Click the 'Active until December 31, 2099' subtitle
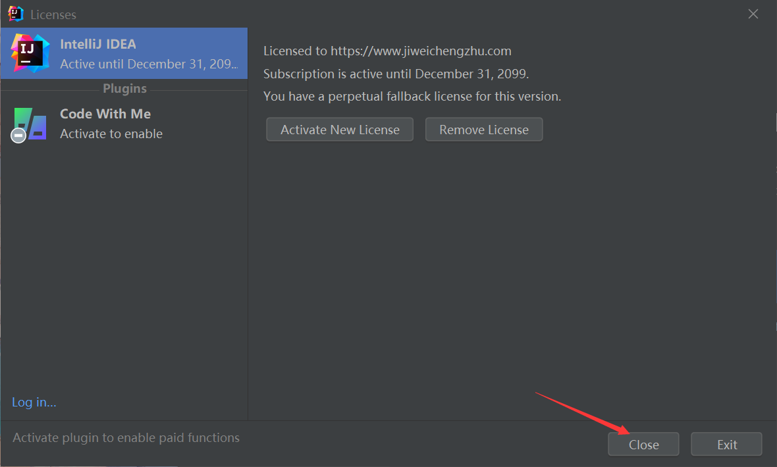This screenshot has width=777, height=467. (x=149, y=64)
